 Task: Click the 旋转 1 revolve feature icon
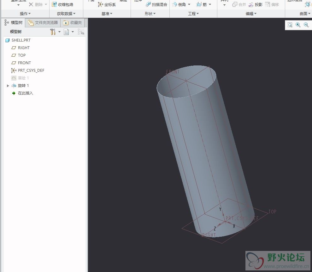pyautogui.click(x=14, y=86)
